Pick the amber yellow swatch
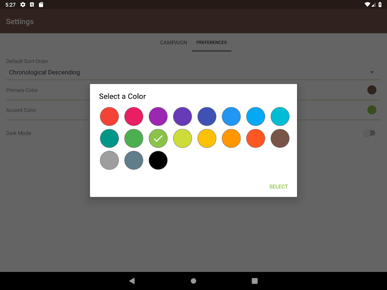This screenshot has width=387, height=290. click(207, 139)
